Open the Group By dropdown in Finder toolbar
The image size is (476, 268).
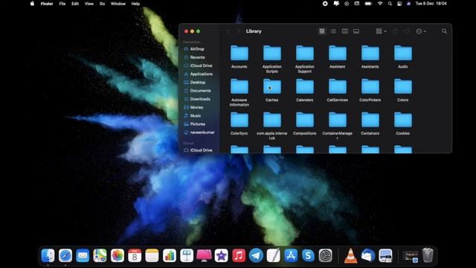[x=381, y=31]
